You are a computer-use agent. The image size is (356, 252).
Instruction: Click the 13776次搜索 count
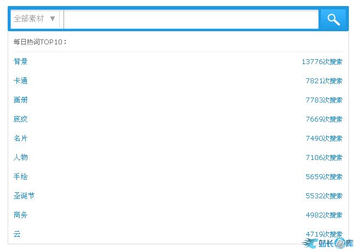321,62
